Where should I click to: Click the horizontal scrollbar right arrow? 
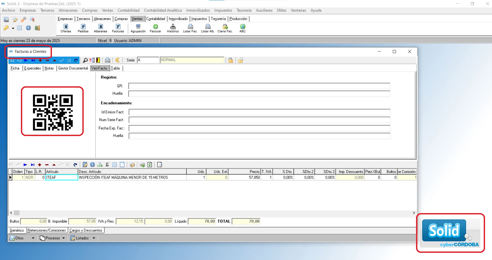click(x=414, y=213)
